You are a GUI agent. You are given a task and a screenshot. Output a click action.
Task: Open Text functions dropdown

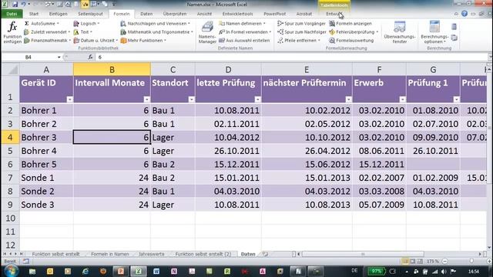pyautogui.click(x=83, y=32)
